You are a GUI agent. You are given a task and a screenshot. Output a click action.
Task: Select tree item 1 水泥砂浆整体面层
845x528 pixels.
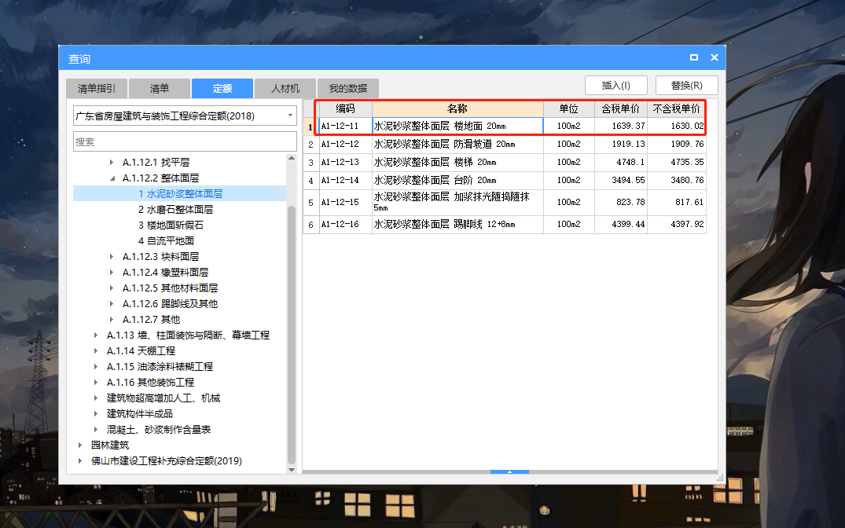click(180, 193)
